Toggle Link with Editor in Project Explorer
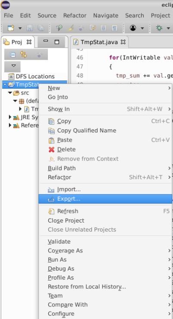173x319 pixels. point(23,55)
